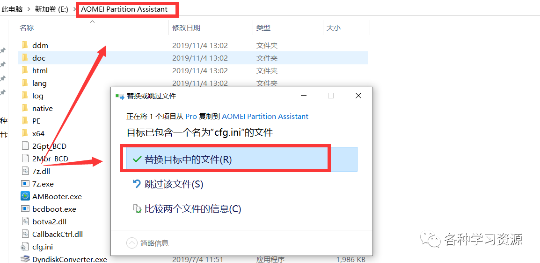Screen dimensions: 540x263
Task: Click the x64 folder icon
Action: (x=24, y=133)
